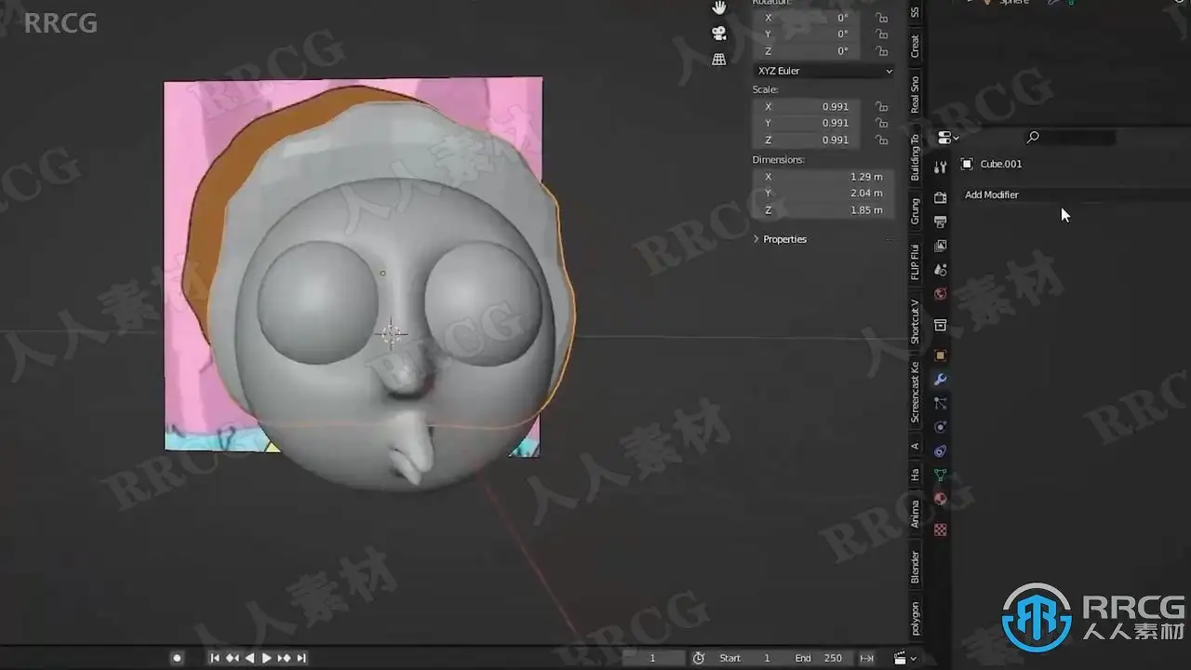Click the End frame field showing 250
Viewport: 1191px width, 670px height.
point(819,658)
